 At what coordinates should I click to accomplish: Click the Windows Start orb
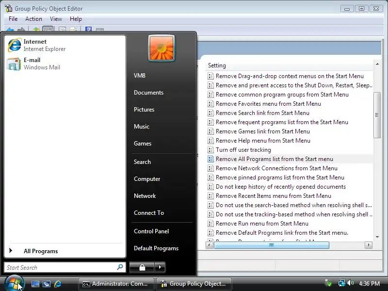[x=14, y=284]
